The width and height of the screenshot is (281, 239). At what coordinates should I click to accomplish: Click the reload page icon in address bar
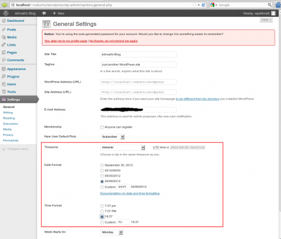pyautogui.click(x=204, y=5)
